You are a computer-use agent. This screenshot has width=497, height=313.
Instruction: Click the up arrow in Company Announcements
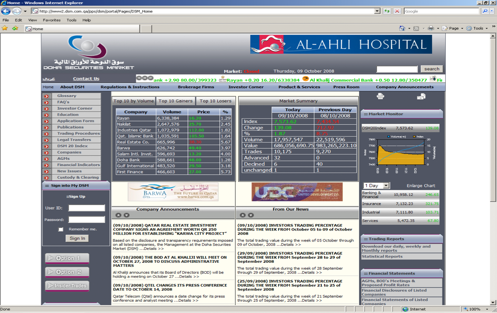[118, 215]
